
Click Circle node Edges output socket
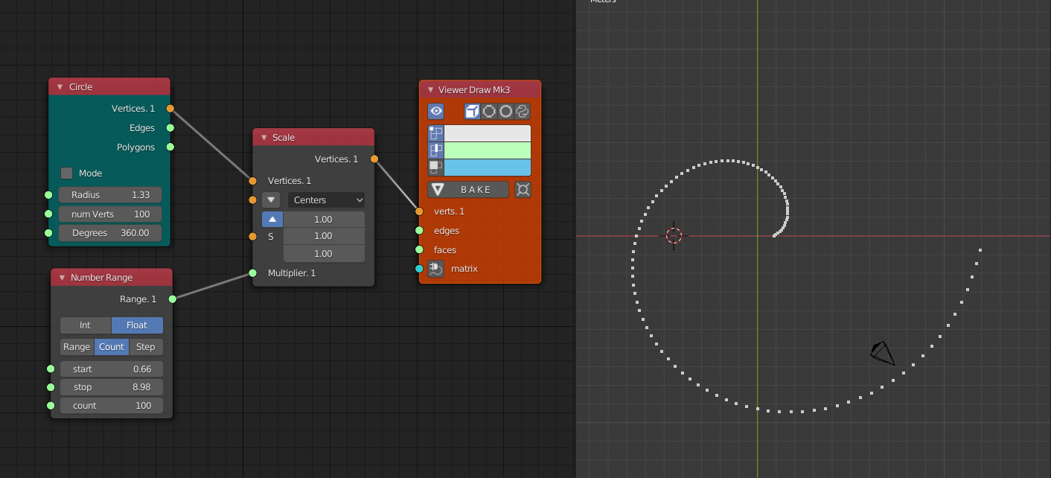click(x=170, y=128)
